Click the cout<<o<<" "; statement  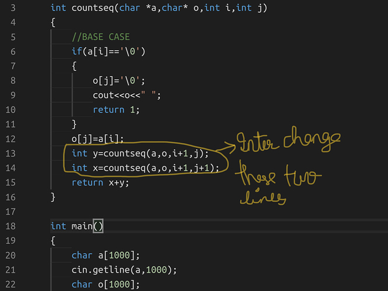[126, 95]
